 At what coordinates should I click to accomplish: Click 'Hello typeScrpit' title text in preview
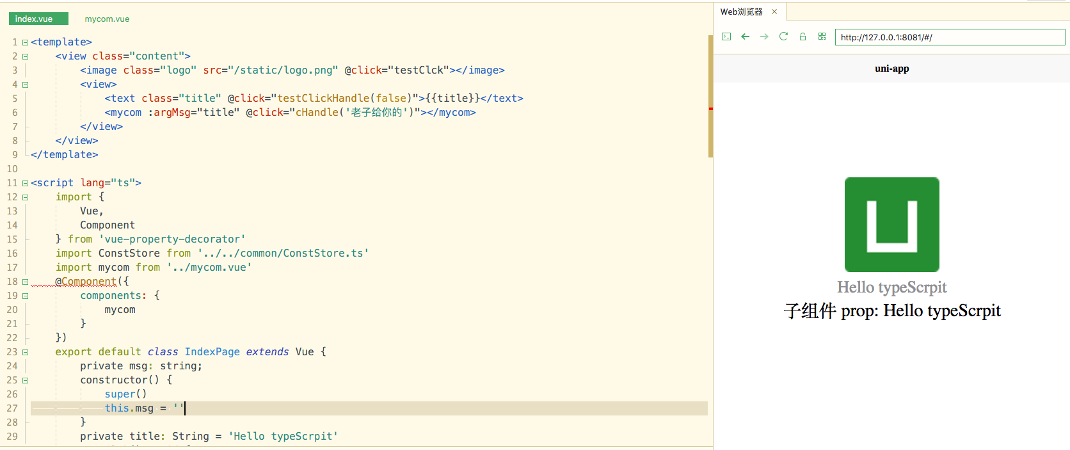(892, 287)
